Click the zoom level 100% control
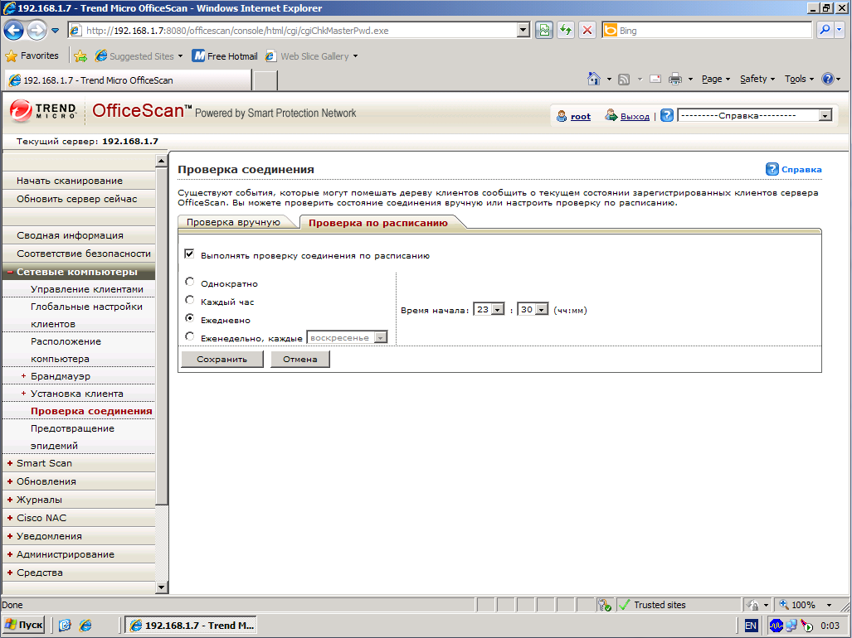Image resolution: width=852 pixels, height=638 pixels. click(x=806, y=604)
